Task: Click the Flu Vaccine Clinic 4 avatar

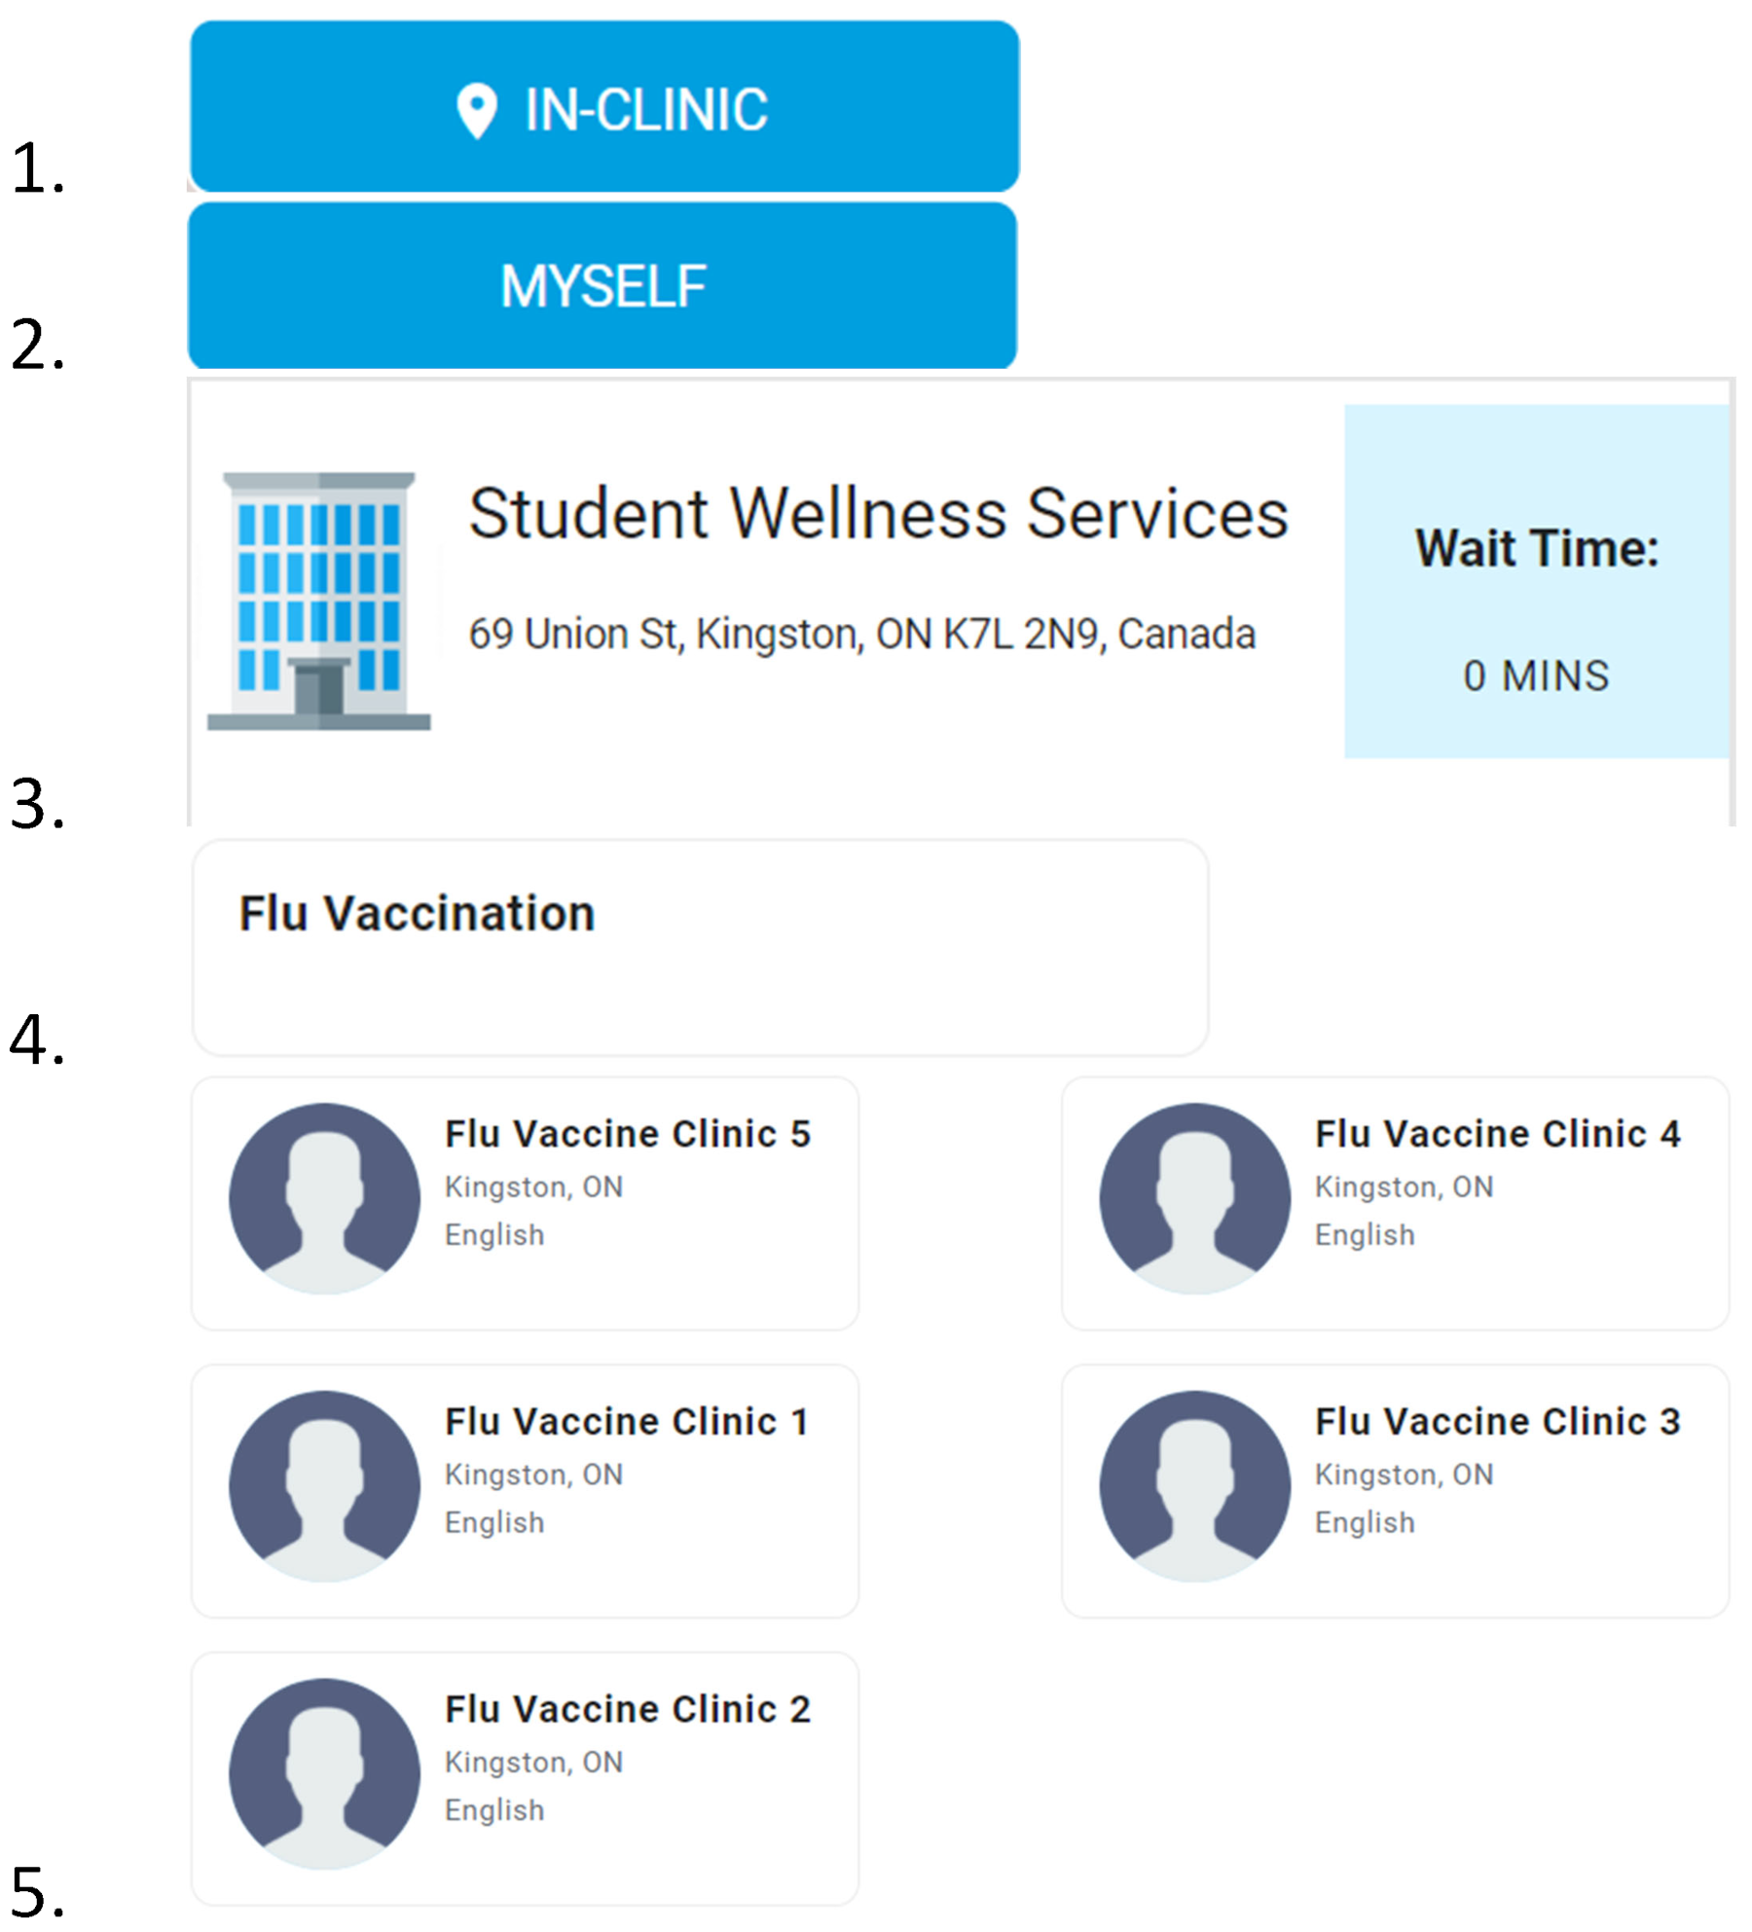Action: [x=1194, y=1198]
